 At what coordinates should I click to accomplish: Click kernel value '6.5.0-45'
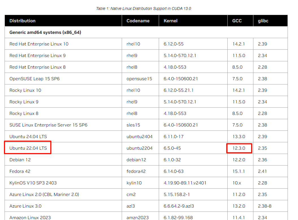(172, 148)
